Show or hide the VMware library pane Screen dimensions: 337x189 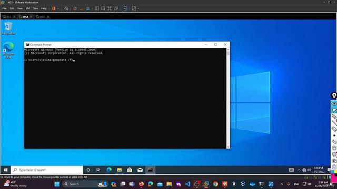pyautogui.click(x=97, y=8)
